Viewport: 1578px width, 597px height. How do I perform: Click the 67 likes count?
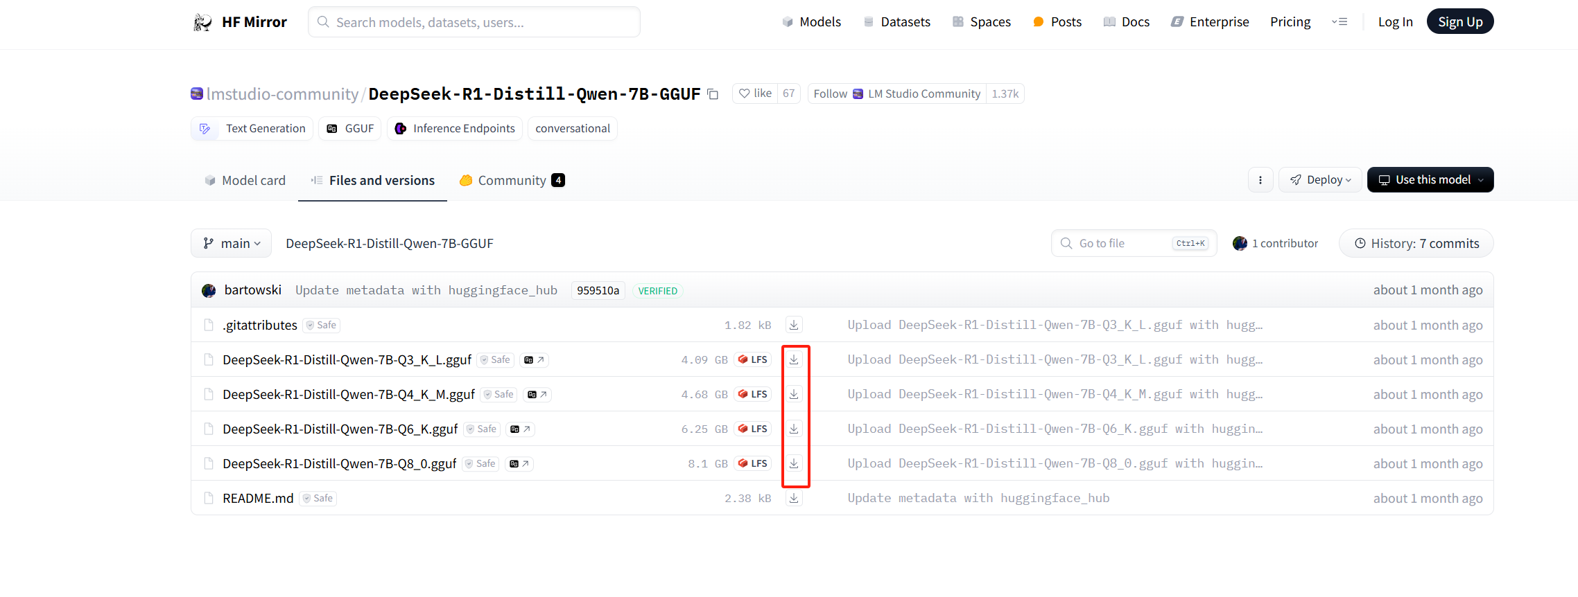pos(789,93)
